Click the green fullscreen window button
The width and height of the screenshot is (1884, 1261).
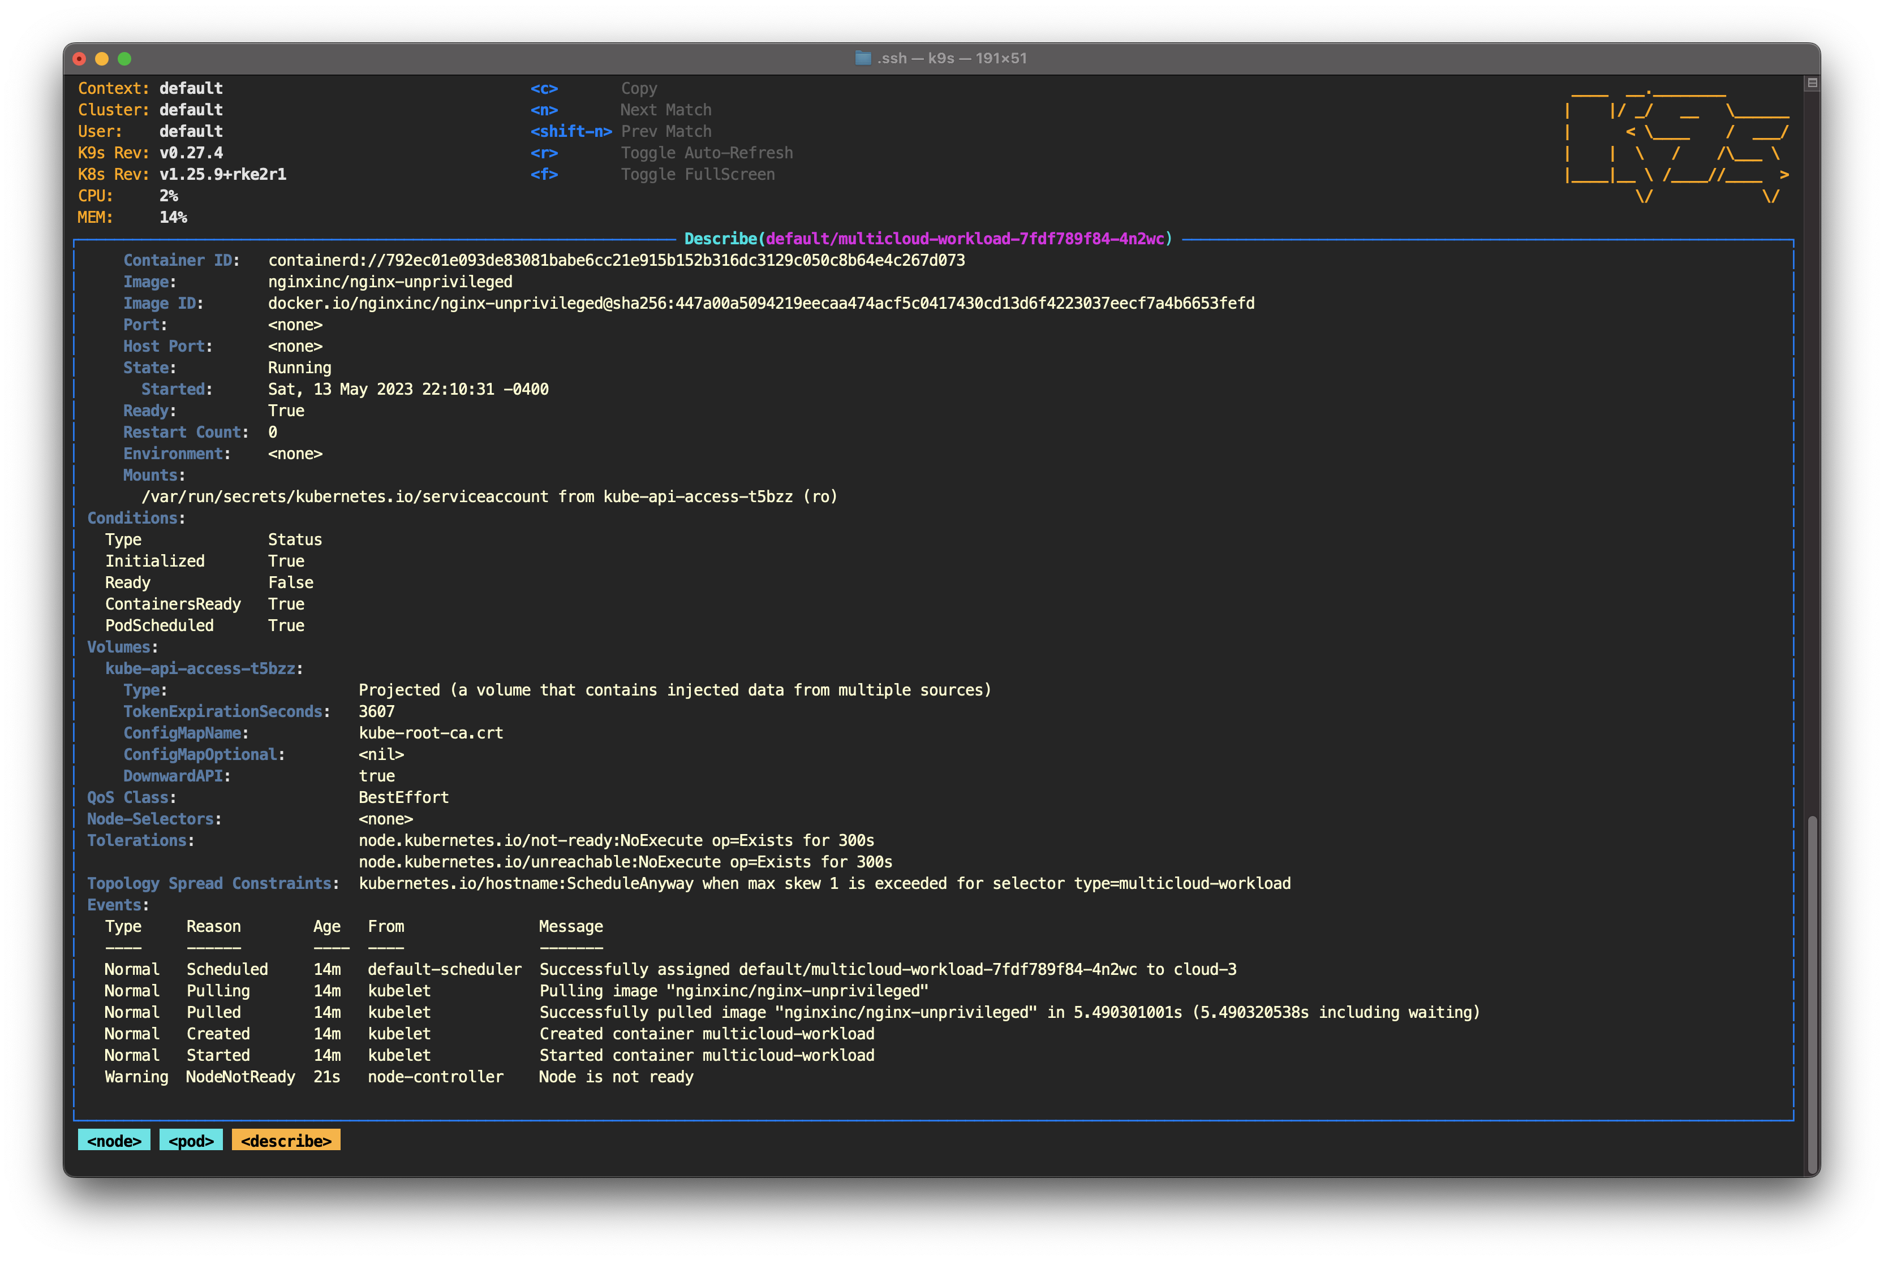(x=124, y=59)
